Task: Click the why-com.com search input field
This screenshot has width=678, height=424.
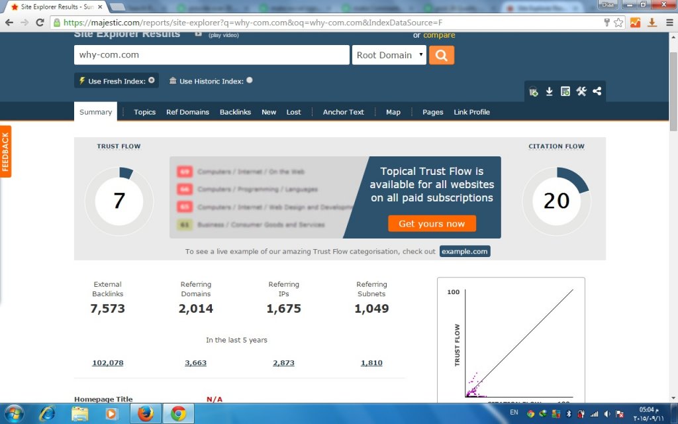Action: [211, 55]
